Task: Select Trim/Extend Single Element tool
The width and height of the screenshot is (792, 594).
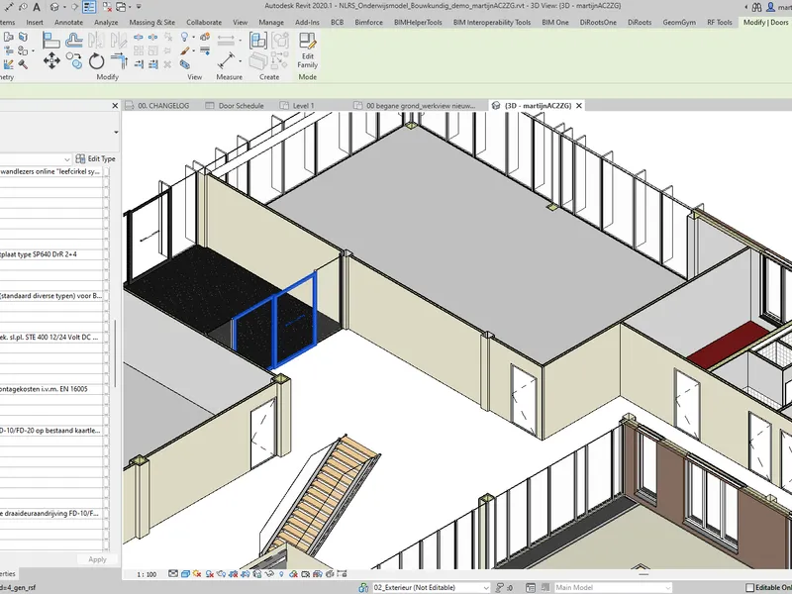Action: (139, 64)
